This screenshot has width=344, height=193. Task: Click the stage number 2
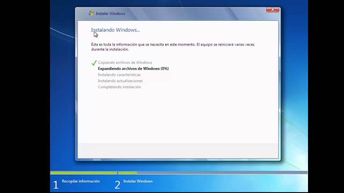pyautogui.click(x=117, y=185)
